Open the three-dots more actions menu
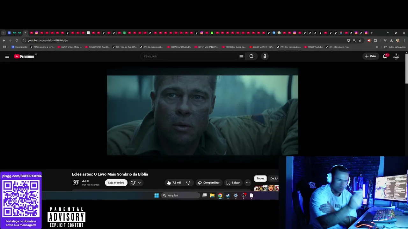Screen dimensions: 408x229 click(248, 183)
